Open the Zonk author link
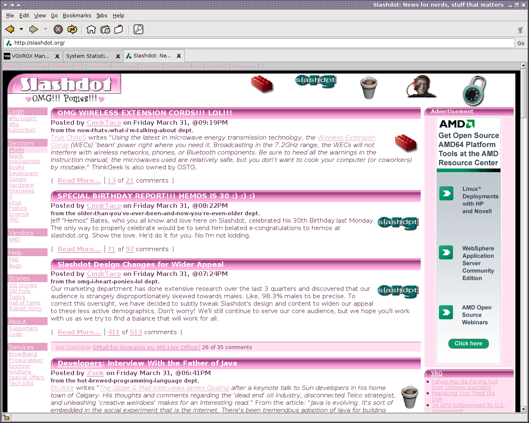Screen dimensions: 529x423 click(95, 373)
